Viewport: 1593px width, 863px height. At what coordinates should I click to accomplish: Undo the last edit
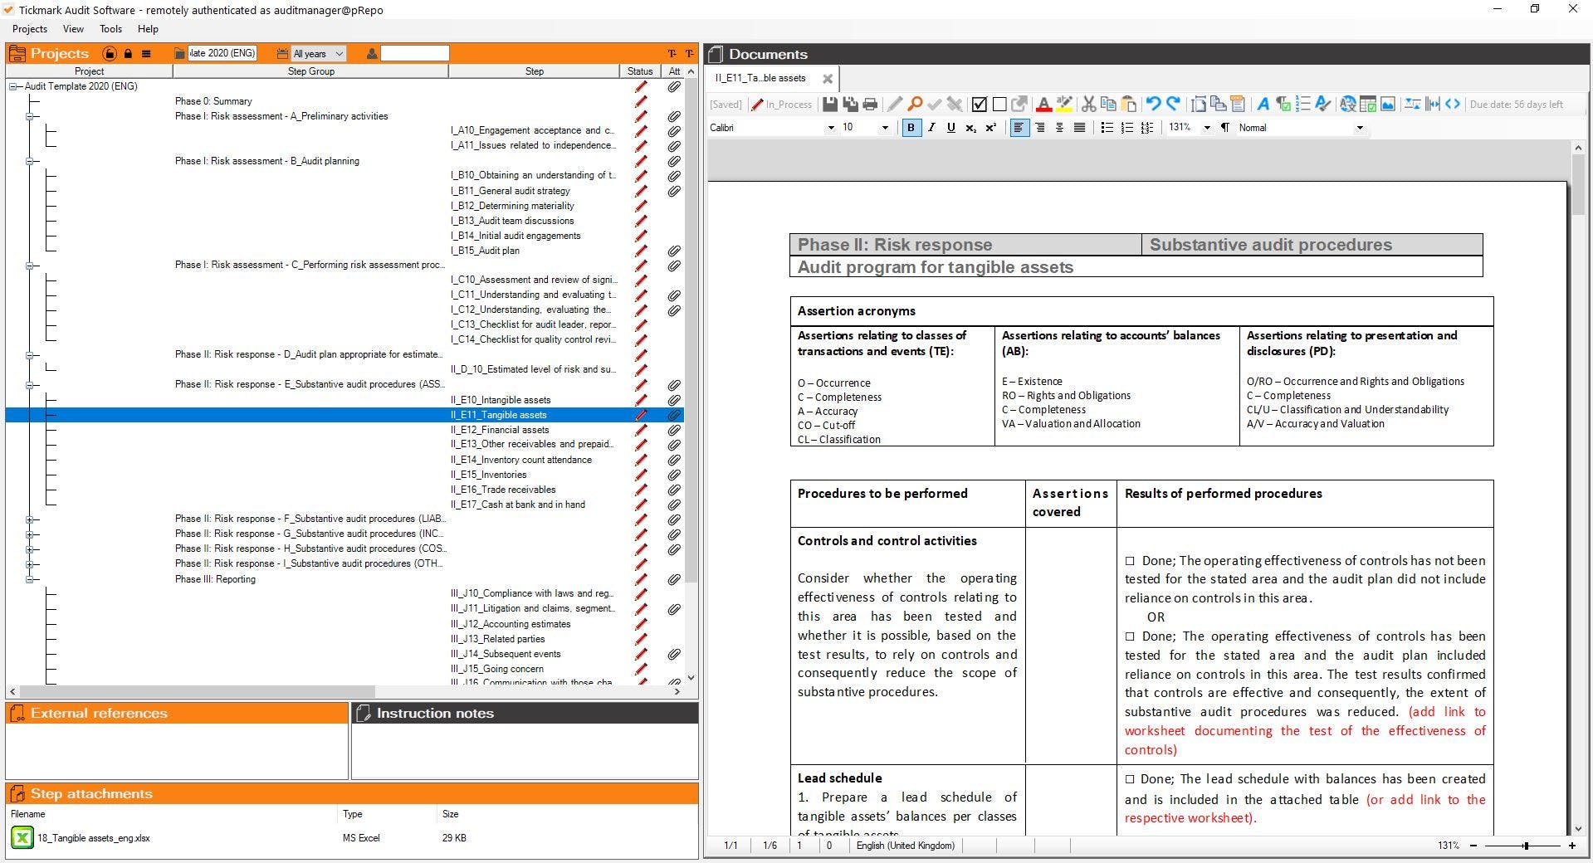(x=1153, y=105)
